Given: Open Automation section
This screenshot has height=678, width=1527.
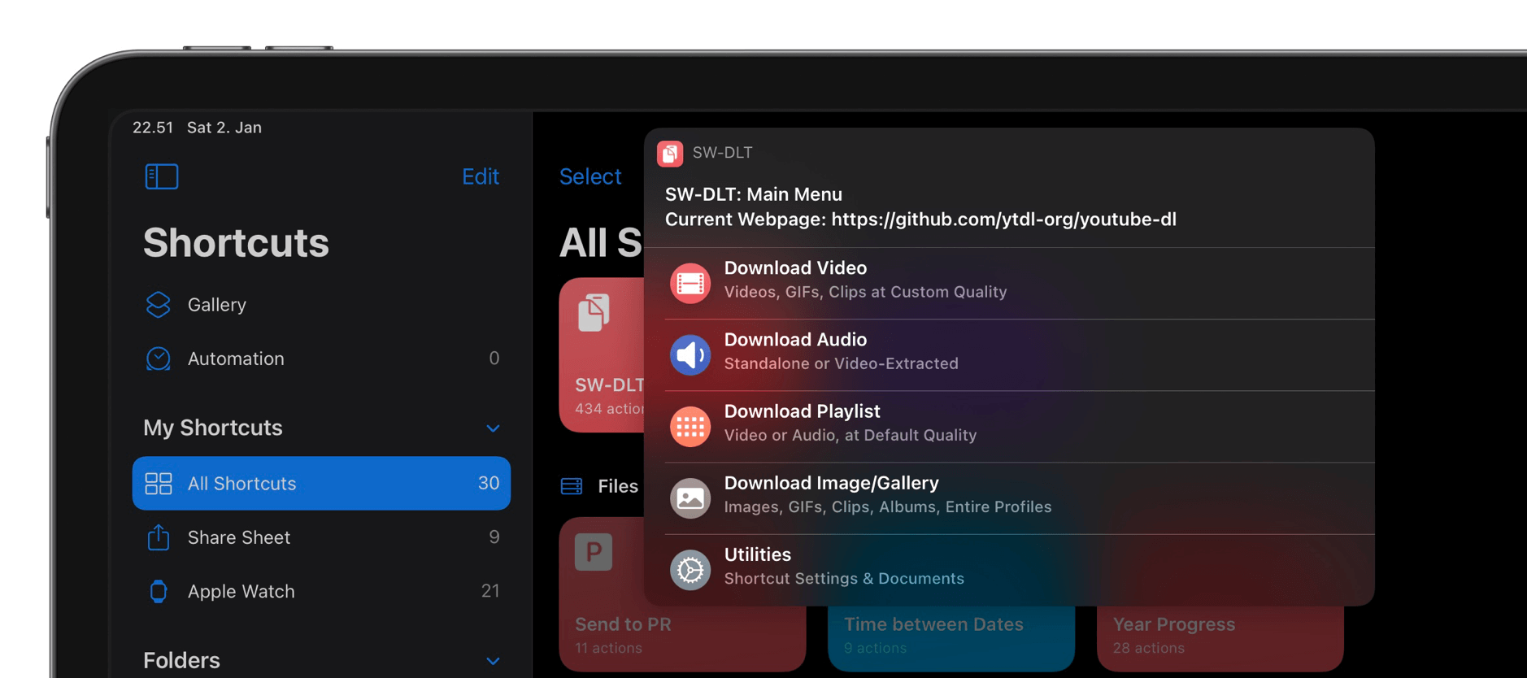Looking at the screenshot, I should pyautogui.click(x=321, y=359).
